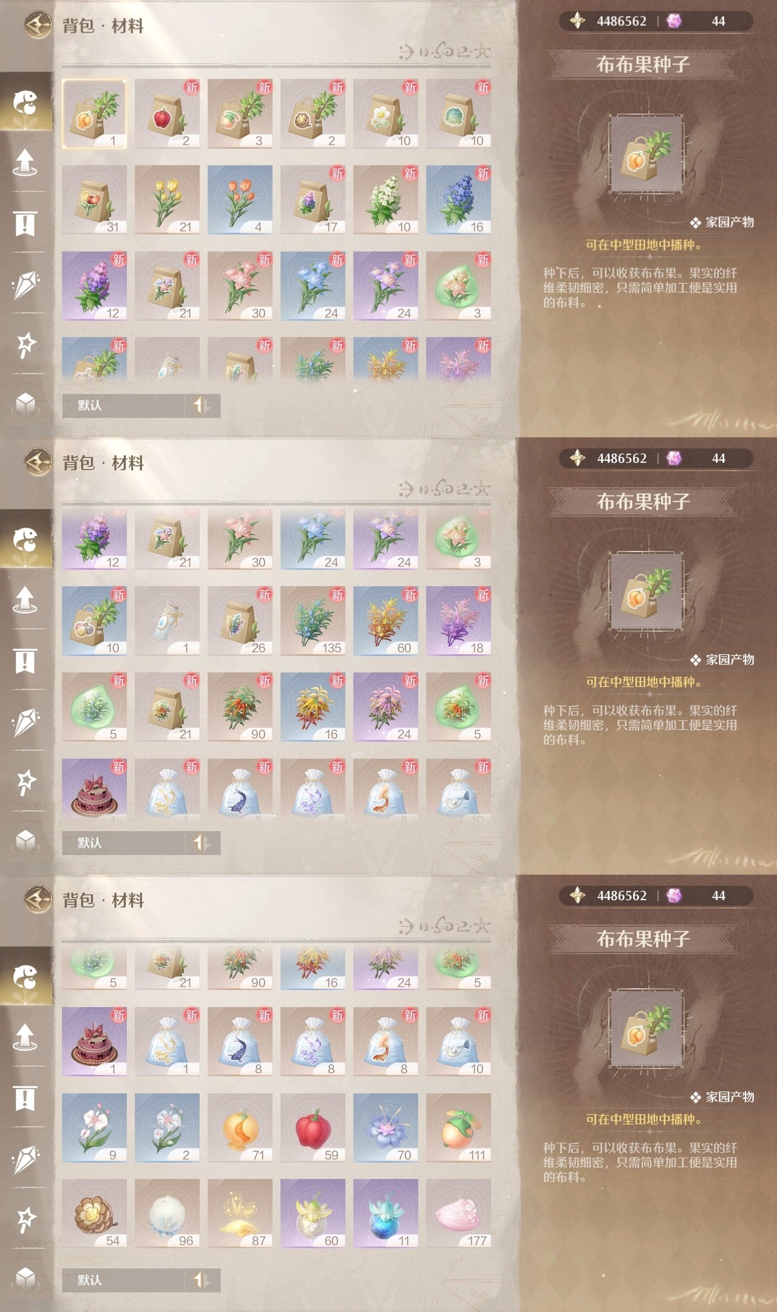This screenshot has height=1312, width=777.
Task: Select the red apple seed bag
Action: (x=167, y=114)
